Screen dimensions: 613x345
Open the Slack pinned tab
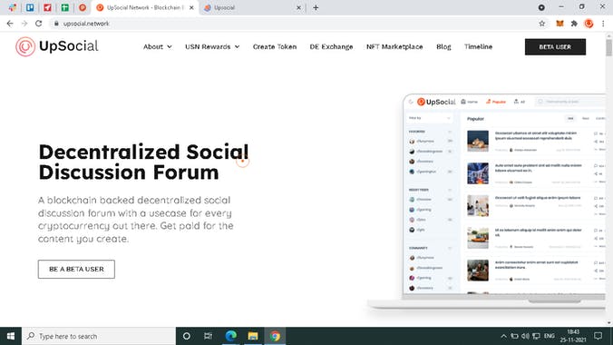coord(13,7)
